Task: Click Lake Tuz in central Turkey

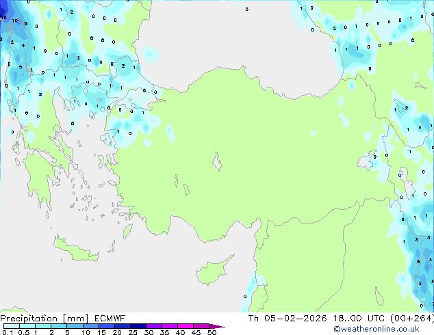Action: tap(217, 162)
